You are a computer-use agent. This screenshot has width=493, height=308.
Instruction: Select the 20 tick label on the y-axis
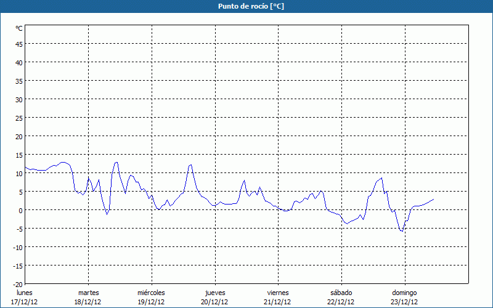(x=19, y=136)
